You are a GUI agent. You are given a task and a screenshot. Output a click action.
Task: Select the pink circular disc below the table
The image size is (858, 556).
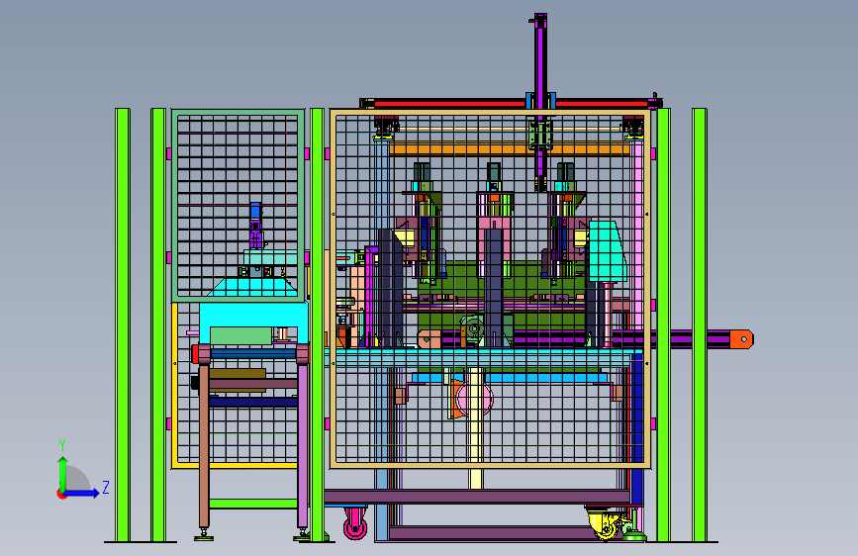[x=474, y=399]
